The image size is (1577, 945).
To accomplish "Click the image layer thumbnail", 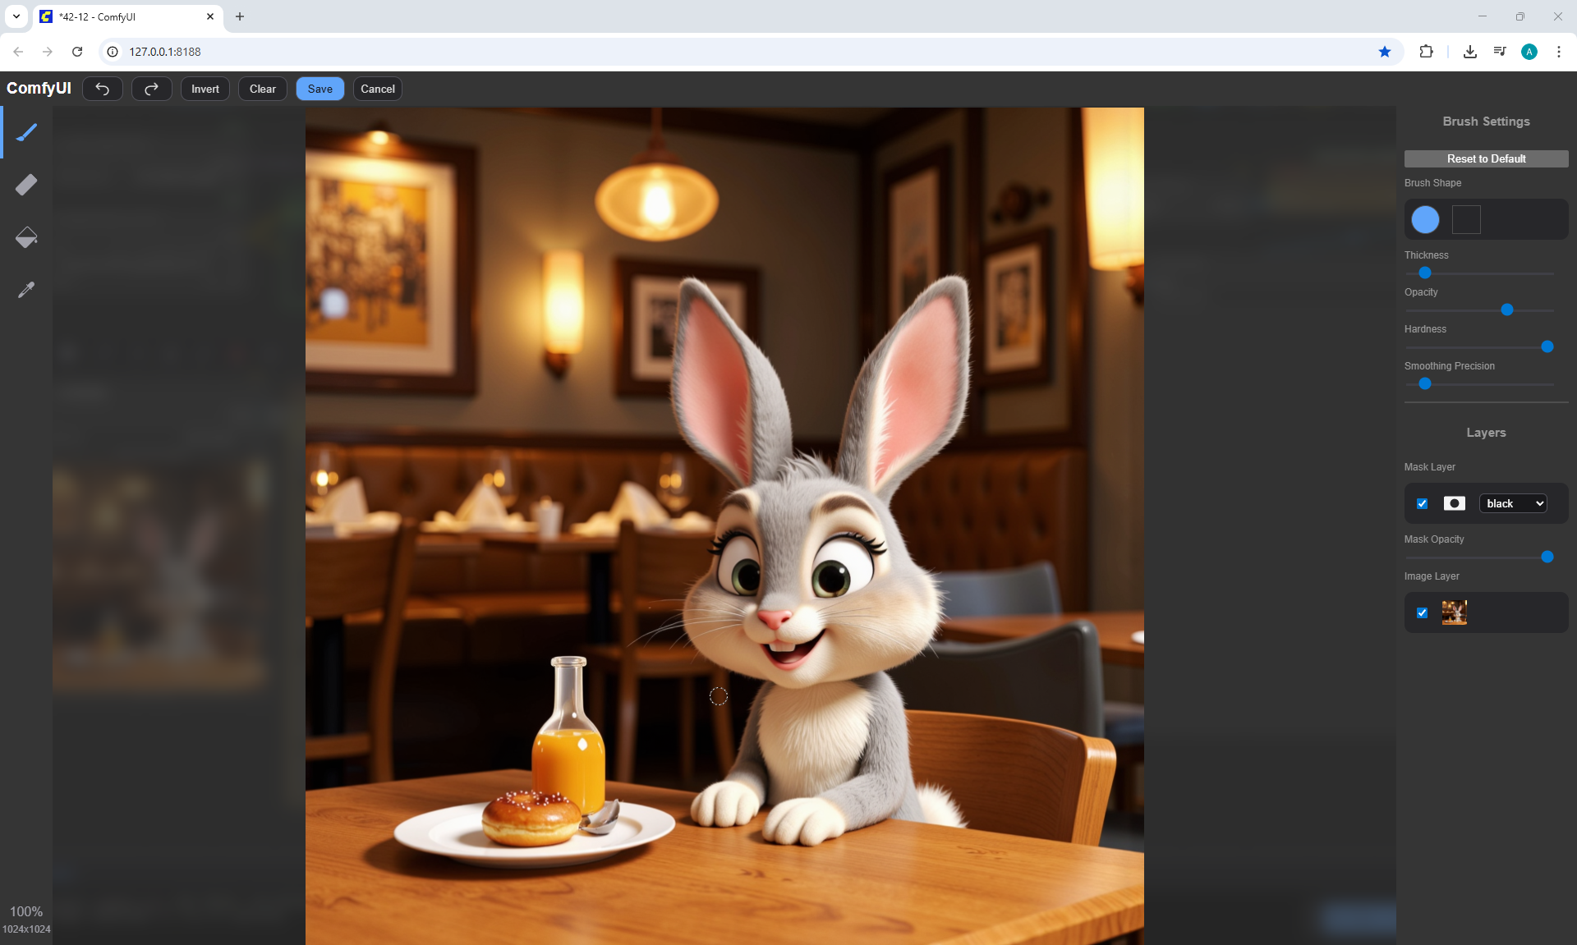I will [1454, 612].
